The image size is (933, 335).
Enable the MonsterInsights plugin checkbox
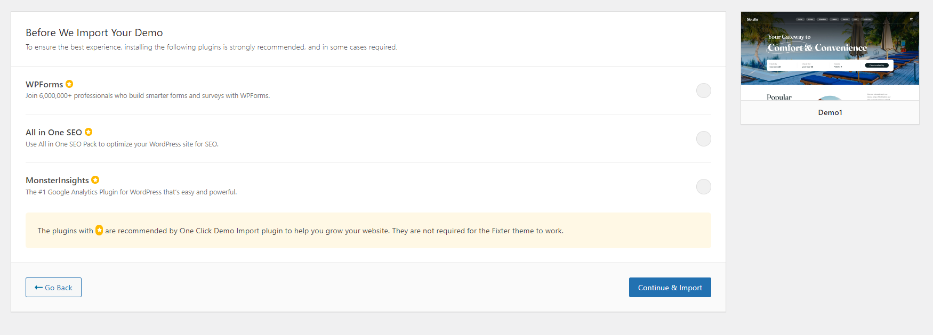704,186
